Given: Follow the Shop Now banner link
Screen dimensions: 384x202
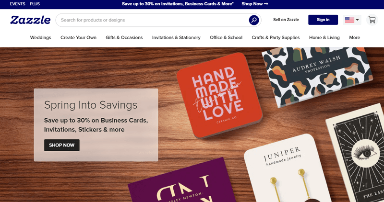Looking at the screenshot, I should point(255,4).
